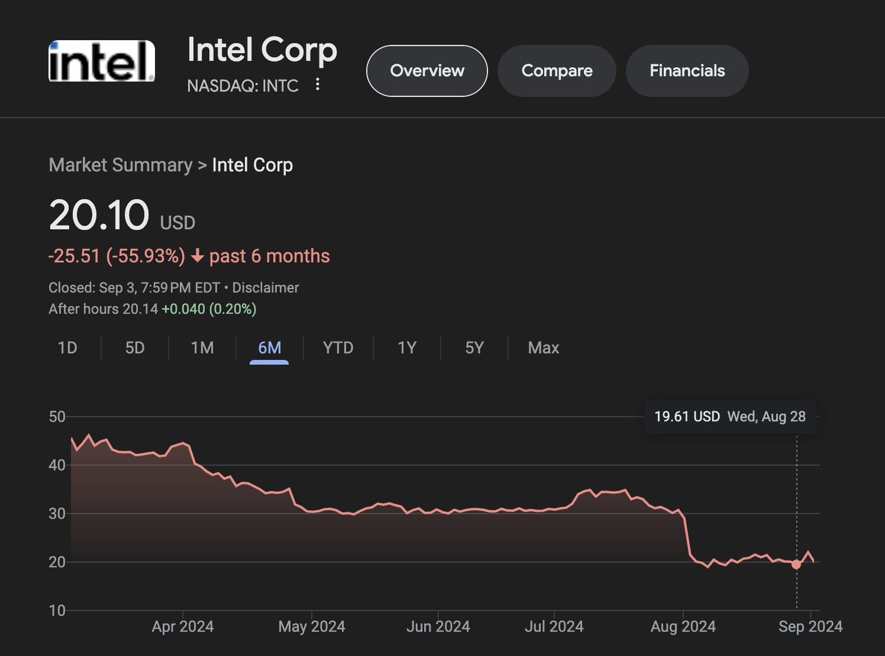Click the Jul 2024 axis label

coord(554,626)
